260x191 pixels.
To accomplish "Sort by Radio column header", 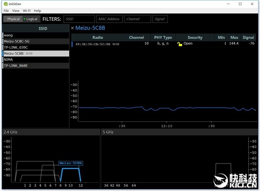I will pyautogui.click(x=98, y=37).
